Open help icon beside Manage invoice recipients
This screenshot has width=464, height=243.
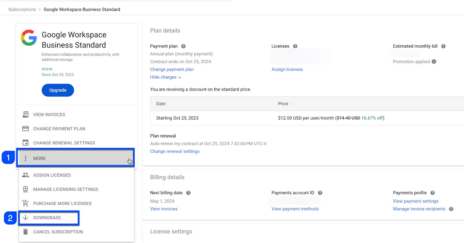coord(451,209)
